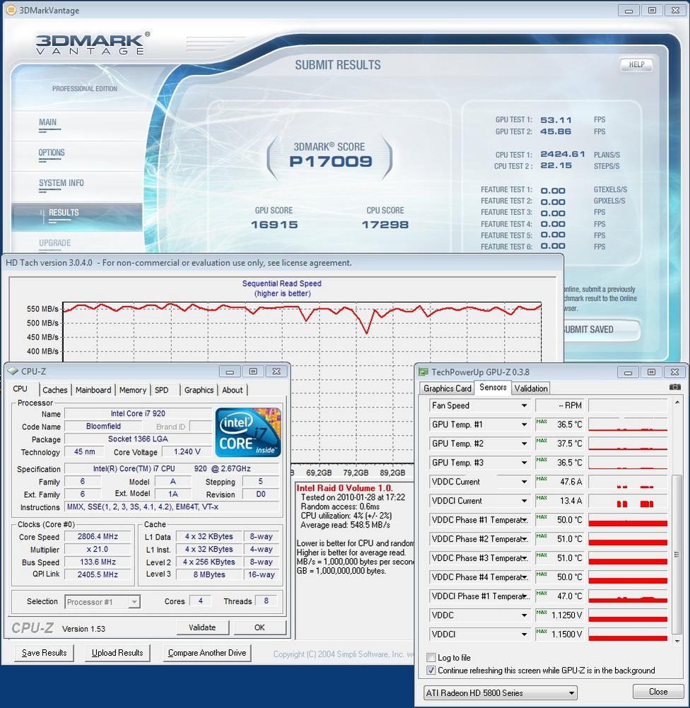Click the 3DMarkVantage title bar app icon
This screenshot has width=690, height=708.
coord(11,9)
